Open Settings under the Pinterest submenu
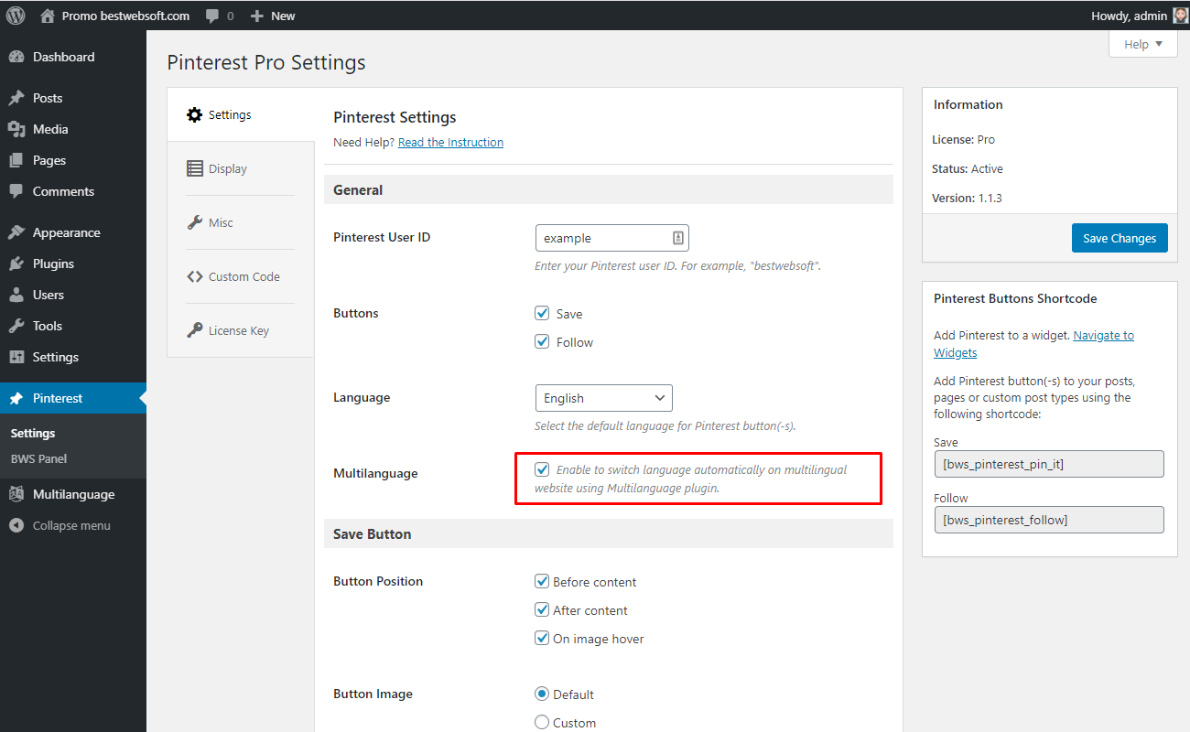Image resolution: width=1190 pixels, height=732 pixels. click(x=33, y=433)
